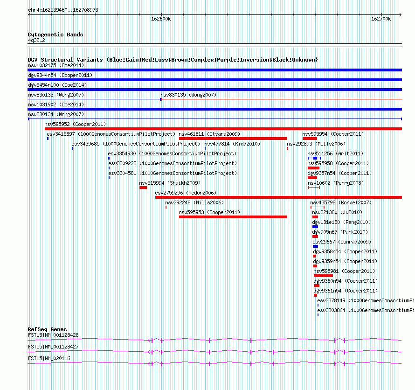The width and height of the screenshot is (415, 390).
Task: Click nsv477814 (Kidd2010) label
Action: [232, 144]
